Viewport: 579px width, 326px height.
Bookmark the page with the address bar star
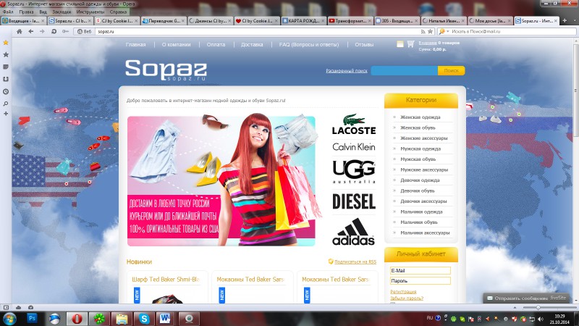click(430, 32)
